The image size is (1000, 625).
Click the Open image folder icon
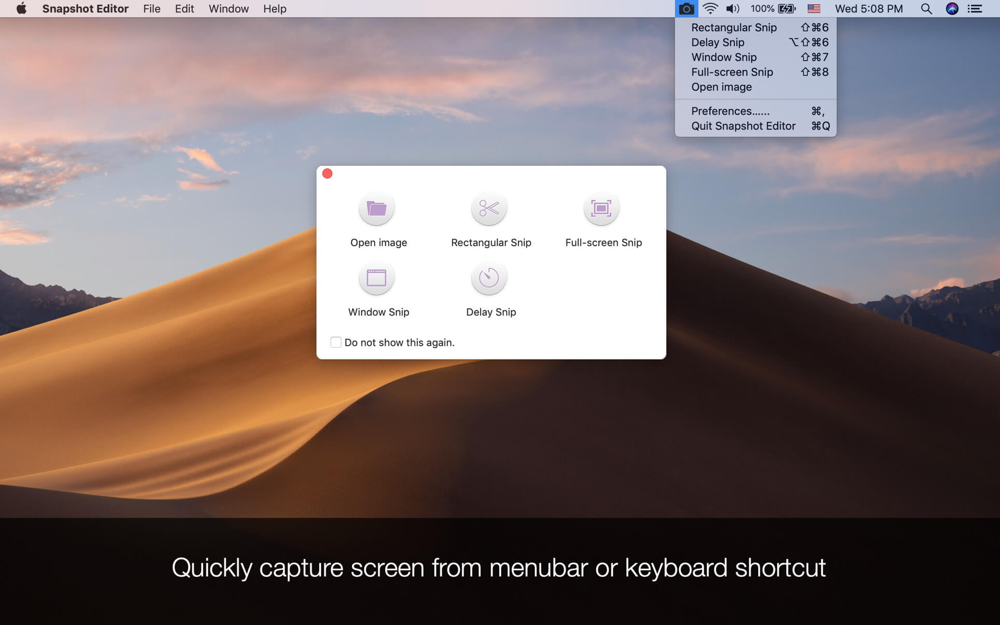(x=376, y=208)
